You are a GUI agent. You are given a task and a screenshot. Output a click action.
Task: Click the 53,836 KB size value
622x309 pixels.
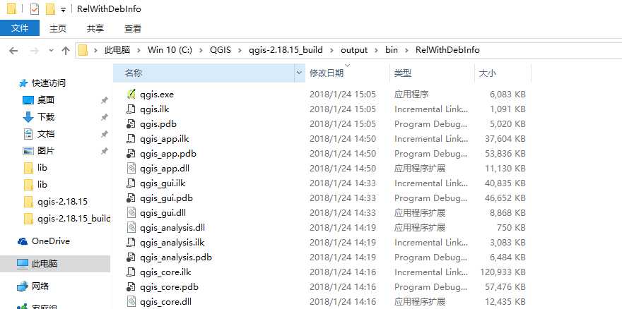click(505, 154)
